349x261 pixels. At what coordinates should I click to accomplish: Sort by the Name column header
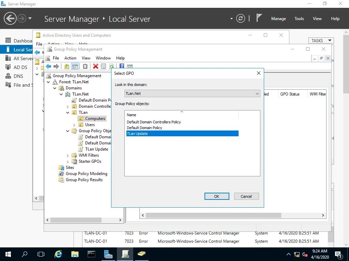pyautogui.click(x=182, y=115)
